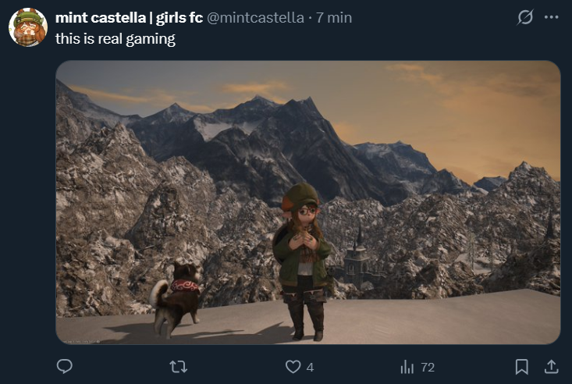Open the three-dot more options menu

pyautogui.click(x=551, y=17)
